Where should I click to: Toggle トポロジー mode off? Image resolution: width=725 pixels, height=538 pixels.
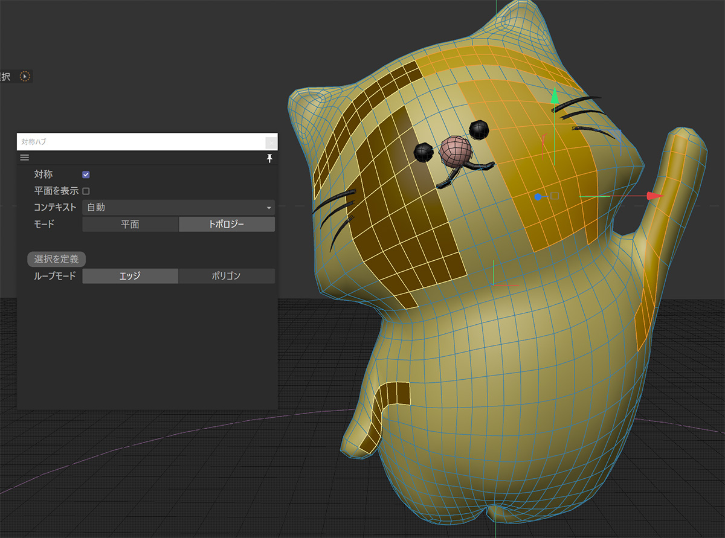227,224
